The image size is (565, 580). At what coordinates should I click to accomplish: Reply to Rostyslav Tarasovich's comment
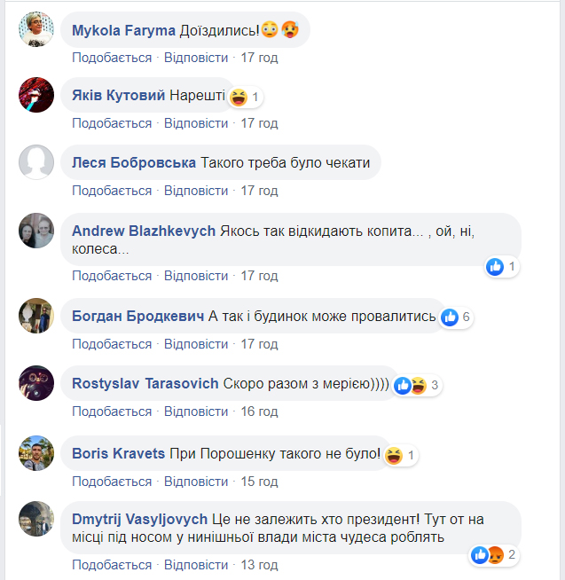coord(196,411)
